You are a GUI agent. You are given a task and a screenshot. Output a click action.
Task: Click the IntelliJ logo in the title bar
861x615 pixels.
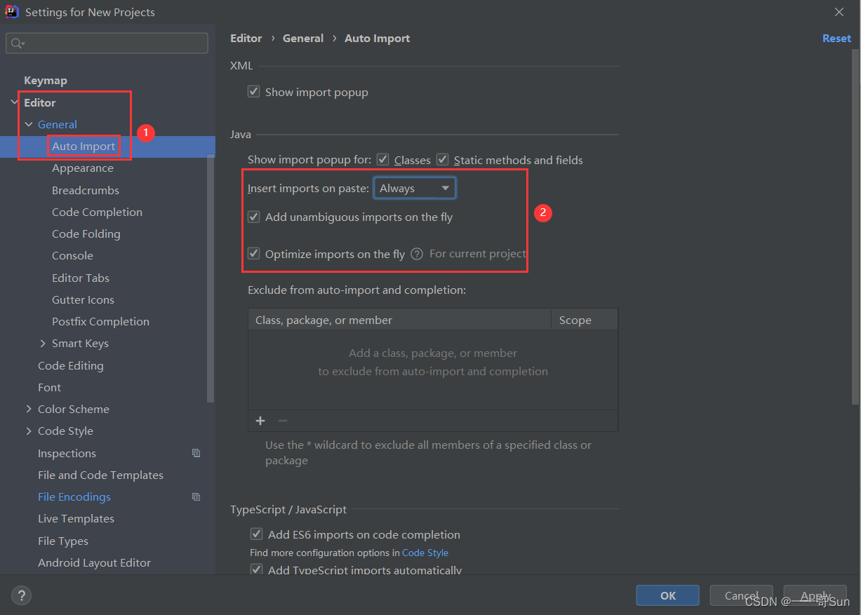point(11,12)
